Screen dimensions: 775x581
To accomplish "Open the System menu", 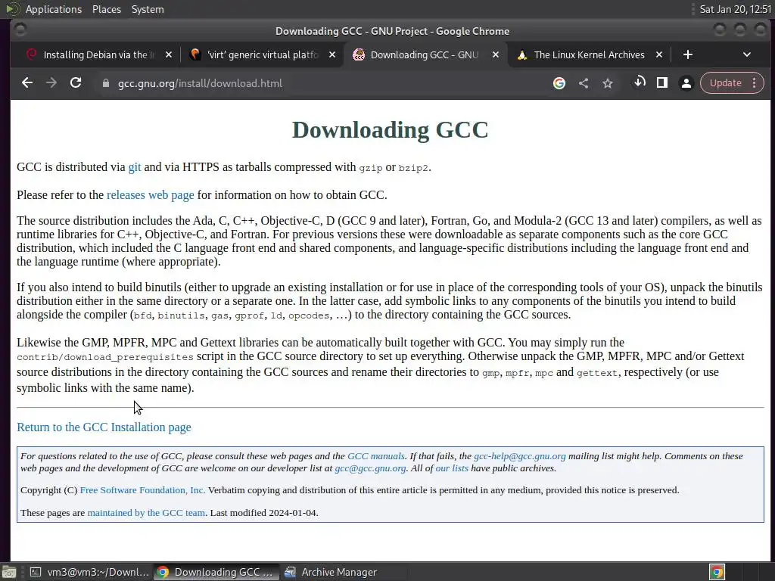I will 148,9.
